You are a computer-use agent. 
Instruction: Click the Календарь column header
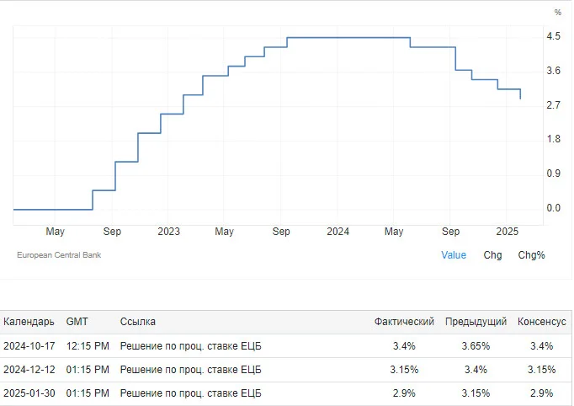[29, 322]
